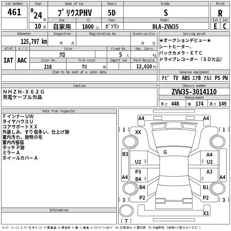The height and width of the screenshot is (231, 231).
Task: Select the P3 damage marker
Action: pyautogui.click(x=138, y=172)
